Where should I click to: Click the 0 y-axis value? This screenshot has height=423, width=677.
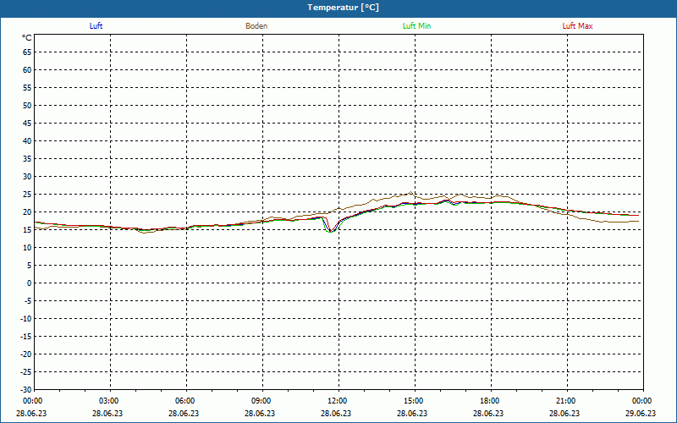30,283
